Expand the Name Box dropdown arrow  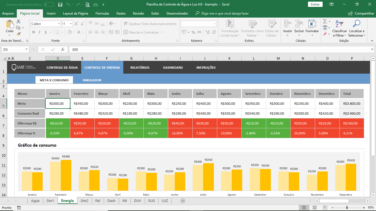tap(27, 49)
